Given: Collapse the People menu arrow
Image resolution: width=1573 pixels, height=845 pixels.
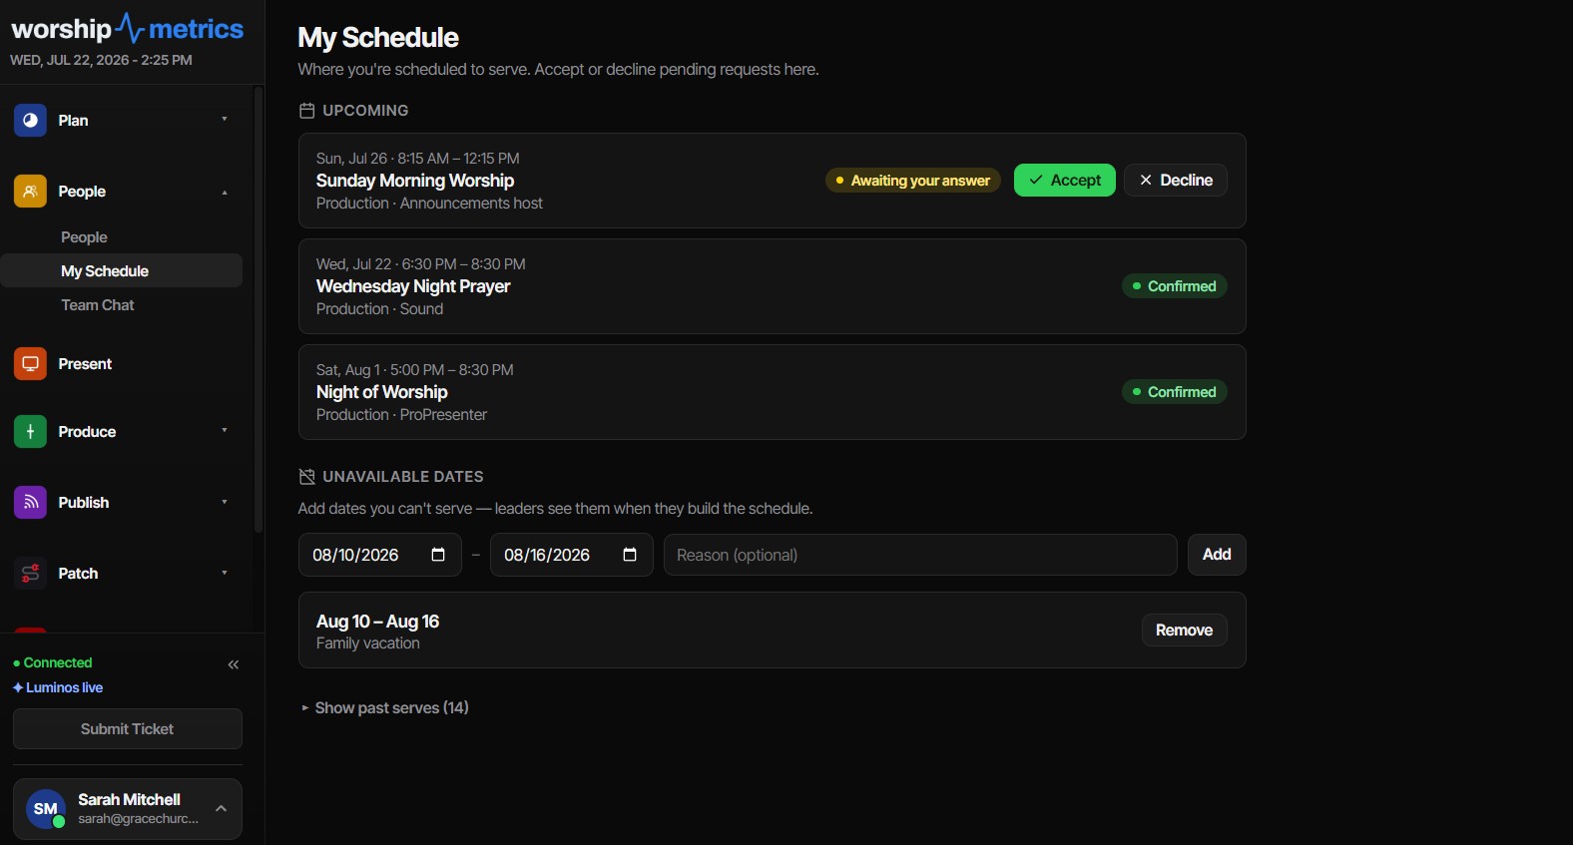Looking at the screenshot, I should tap(225, 192).
